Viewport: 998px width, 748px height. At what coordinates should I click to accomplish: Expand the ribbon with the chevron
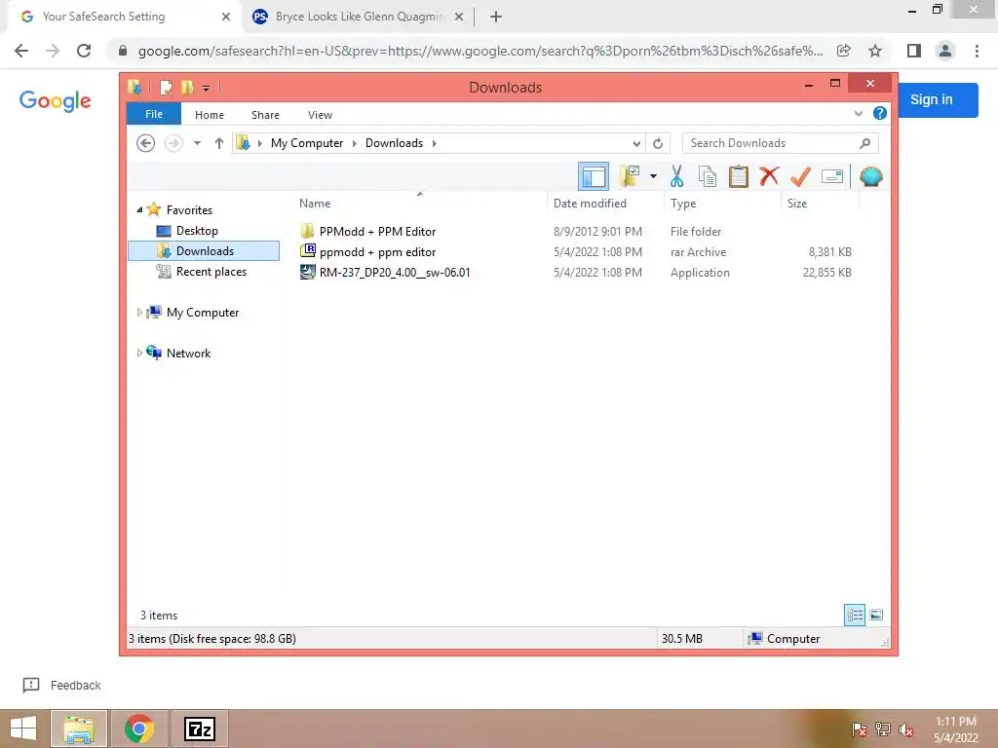click(x=858, y=113)
